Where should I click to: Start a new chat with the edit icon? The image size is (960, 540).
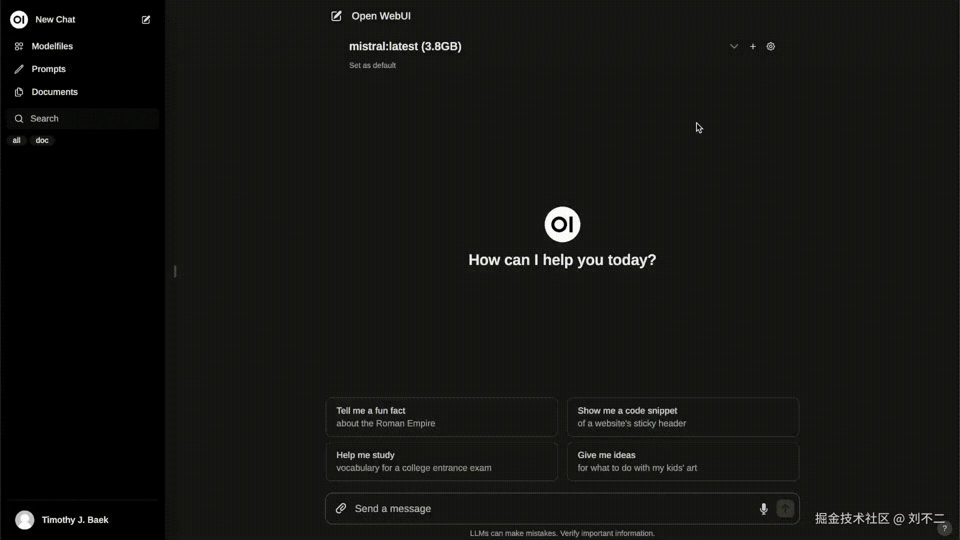point(145,19)
